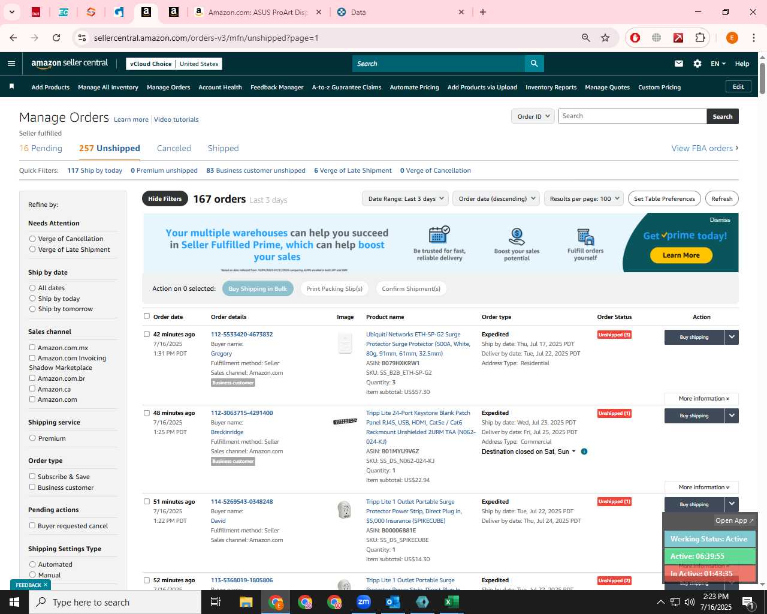The image size is (767, 614).
Task: Open Date Range Last 3 days dropdown
Action: point(406,198)
